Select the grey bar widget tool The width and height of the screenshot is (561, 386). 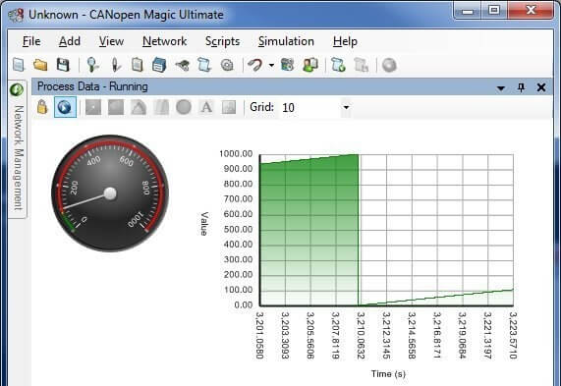tap(161, 107)
